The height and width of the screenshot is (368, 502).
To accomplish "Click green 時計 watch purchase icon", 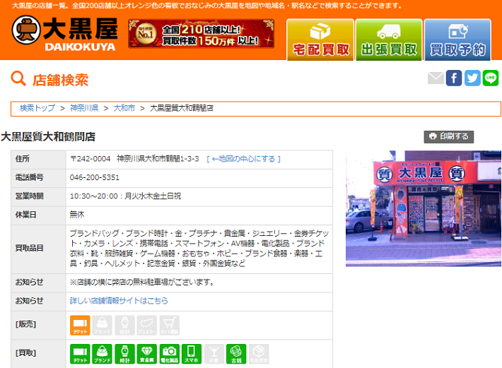I will [x=124, y=354].
